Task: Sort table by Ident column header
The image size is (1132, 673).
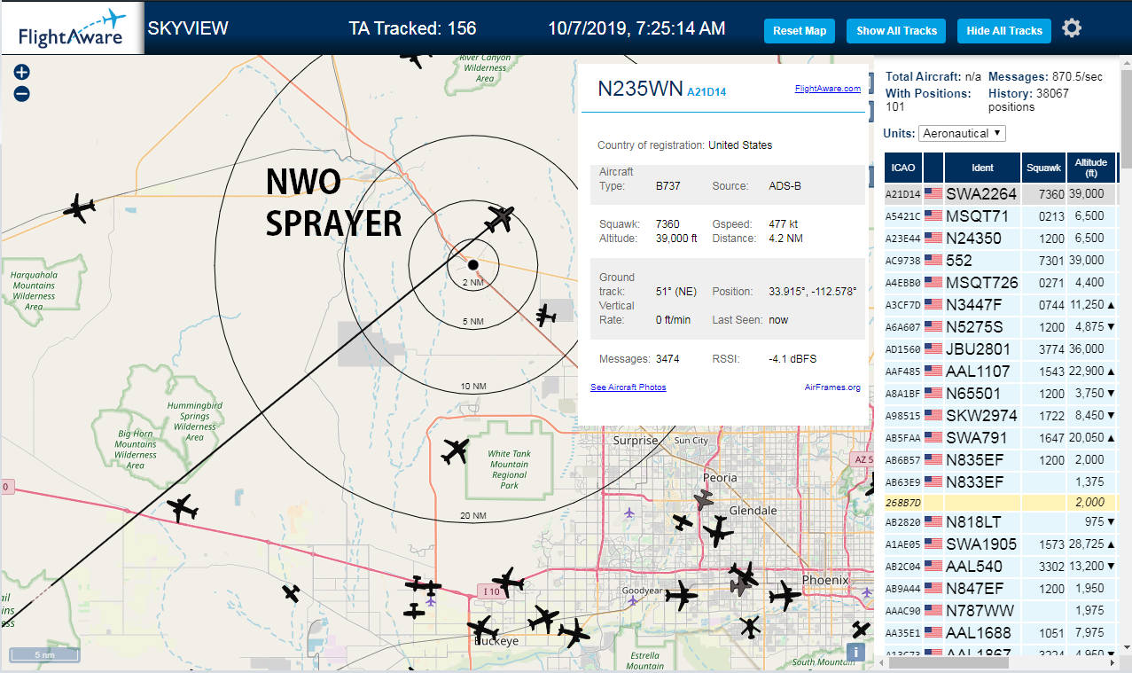Action: [983, 168]
